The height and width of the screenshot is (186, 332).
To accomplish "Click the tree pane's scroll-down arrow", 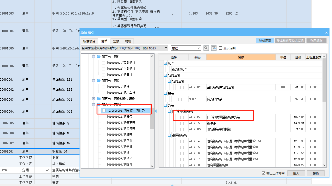I will point(152,166).
